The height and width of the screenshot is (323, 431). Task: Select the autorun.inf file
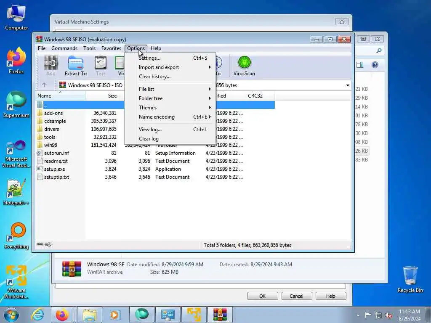coord(57,153)
